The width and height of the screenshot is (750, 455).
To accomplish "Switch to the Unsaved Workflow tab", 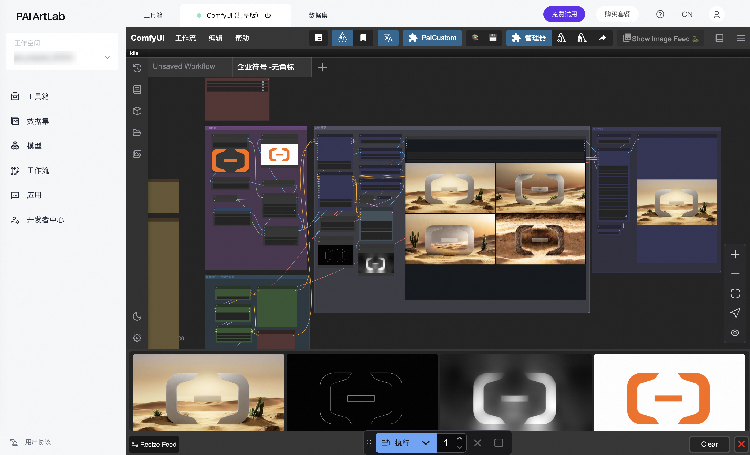I will [x=184, y=66].
